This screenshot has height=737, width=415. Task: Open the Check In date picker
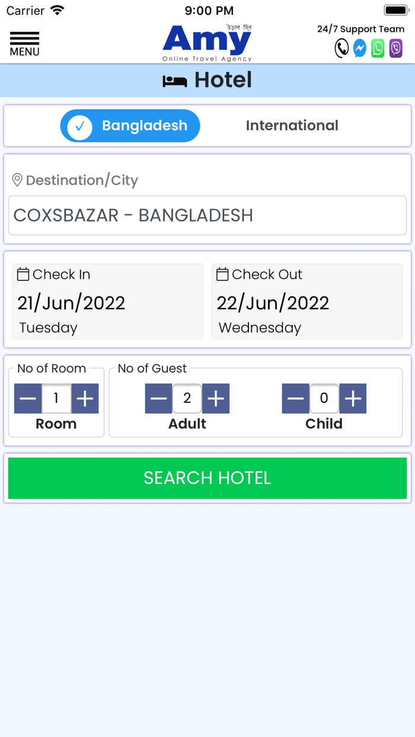pyautogui.click(x=108, y=302)
